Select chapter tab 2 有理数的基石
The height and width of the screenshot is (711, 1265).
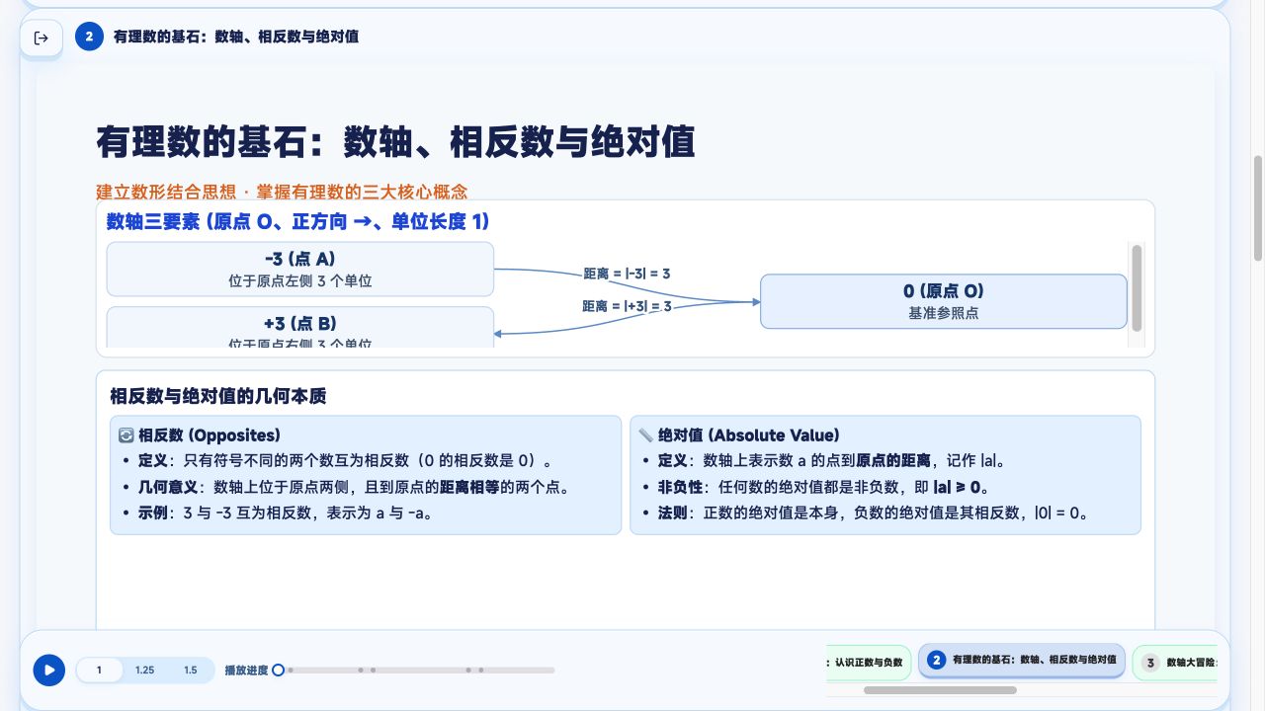(1022, 661)
